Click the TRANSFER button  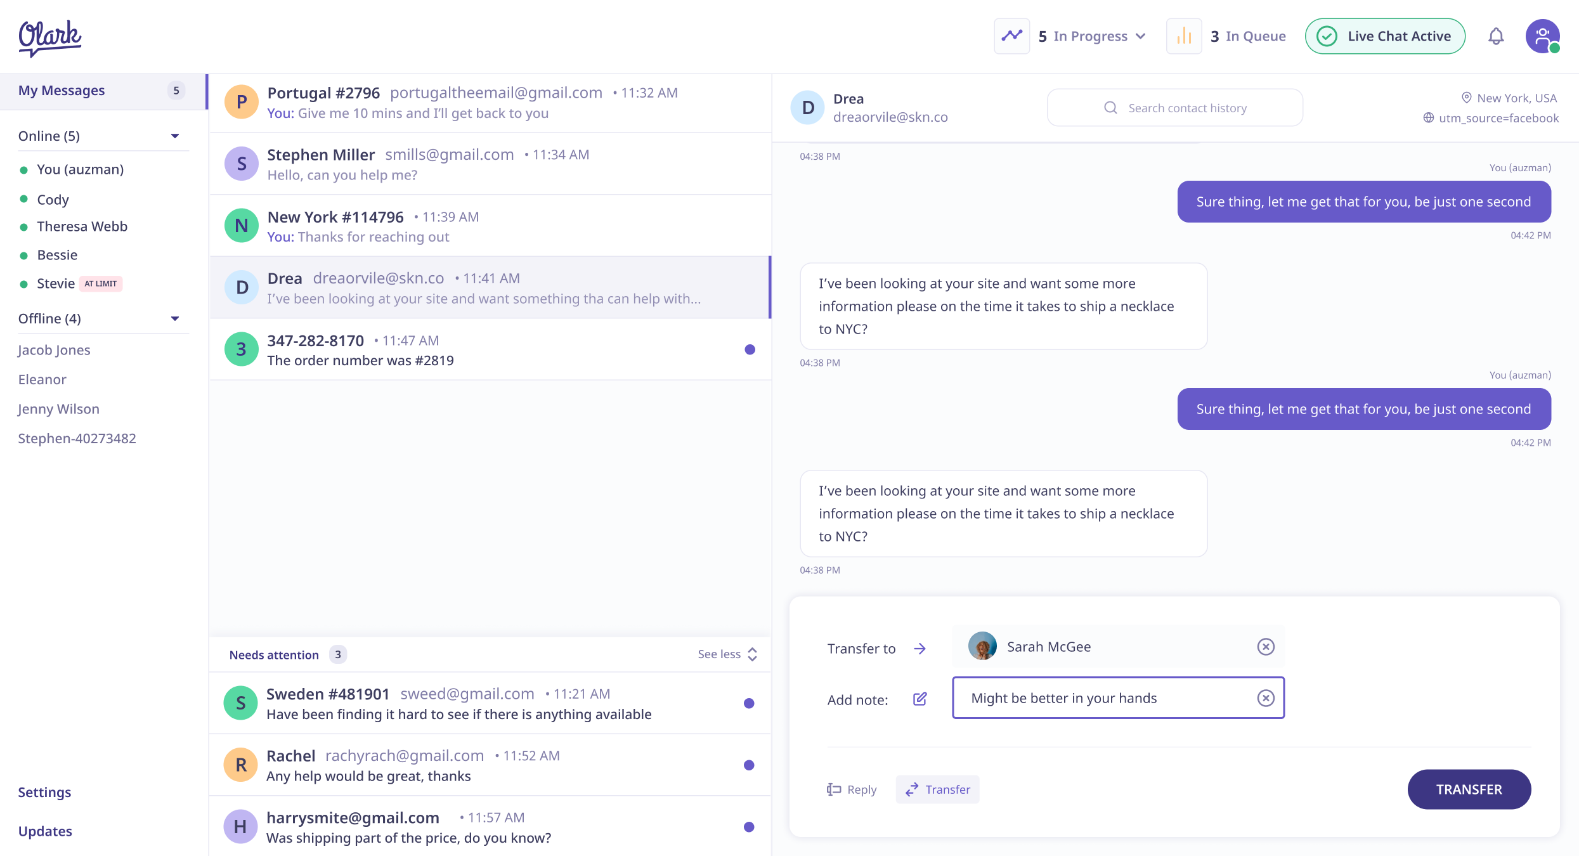1469,789
